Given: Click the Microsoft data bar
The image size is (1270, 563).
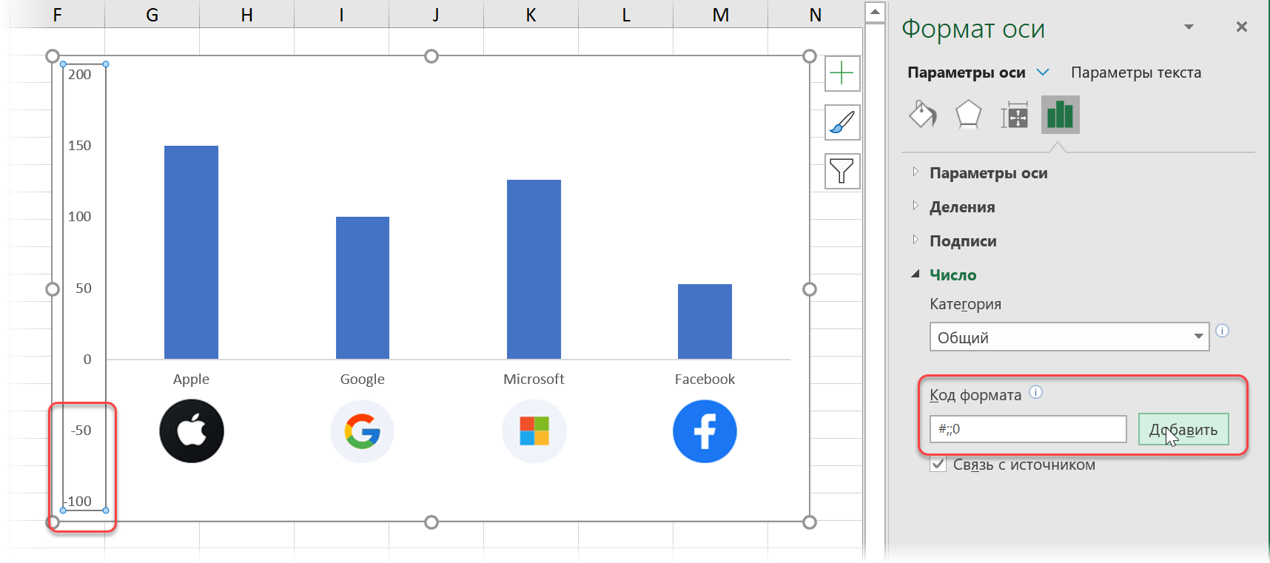Looking at the screenshot, I should [x=534, y=269].
